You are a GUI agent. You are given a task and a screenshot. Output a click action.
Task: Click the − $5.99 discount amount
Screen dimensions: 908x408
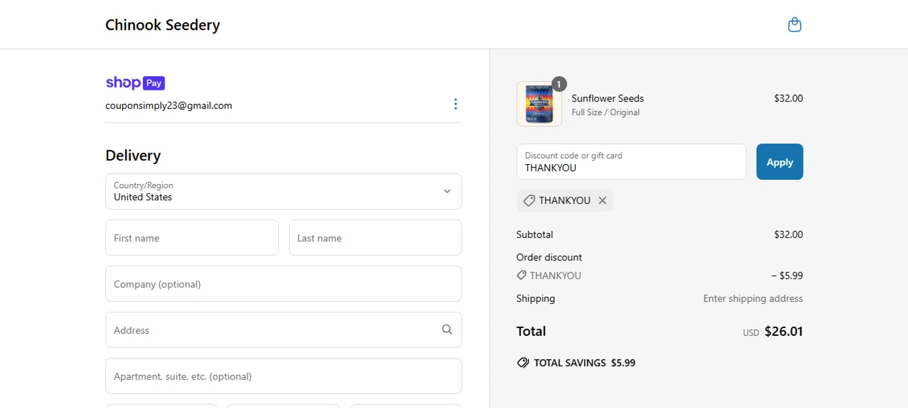tap(787, 275)
